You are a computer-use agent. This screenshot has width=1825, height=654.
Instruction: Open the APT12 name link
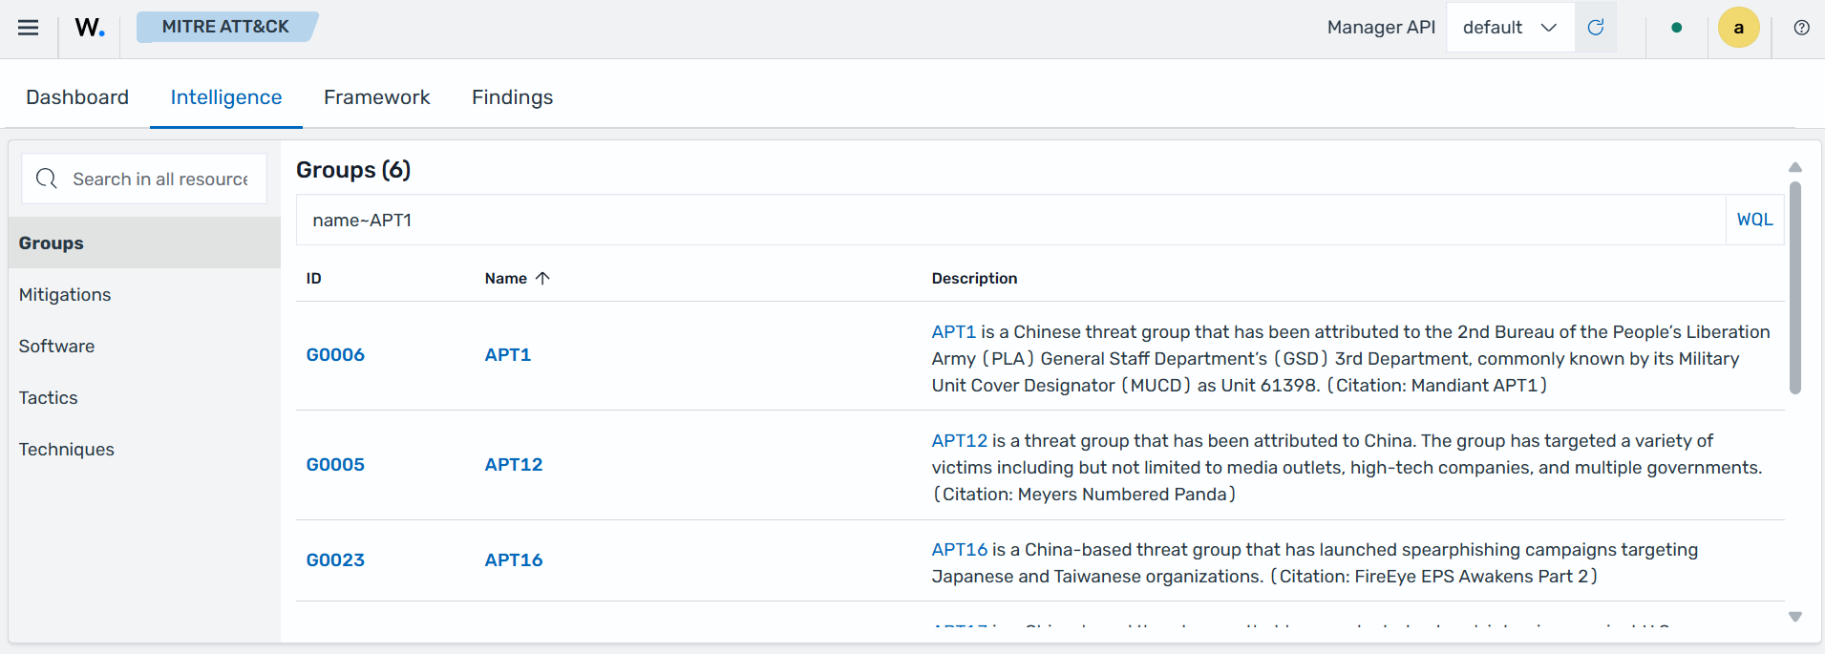(514, 465)
